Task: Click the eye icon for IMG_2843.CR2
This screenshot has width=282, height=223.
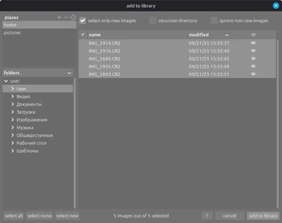Action: point(253,74)
